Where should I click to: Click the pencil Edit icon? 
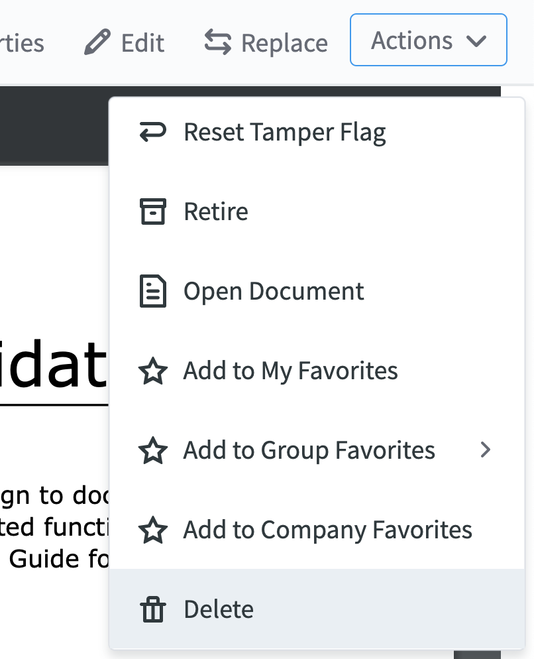pyautogui.click(x=97, y=42)
